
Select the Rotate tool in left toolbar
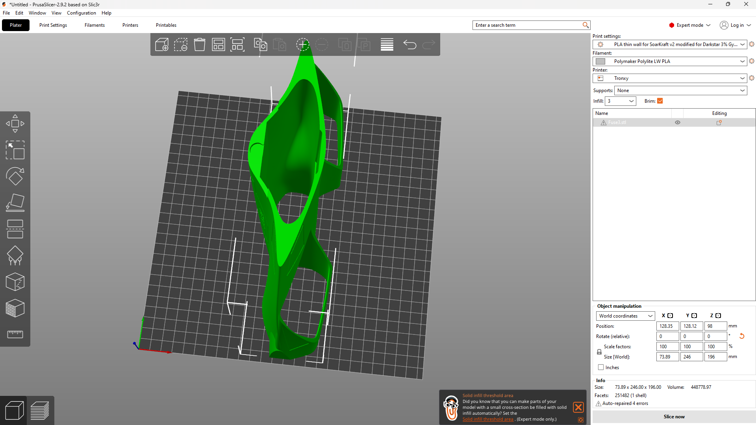tap(15, 176)
